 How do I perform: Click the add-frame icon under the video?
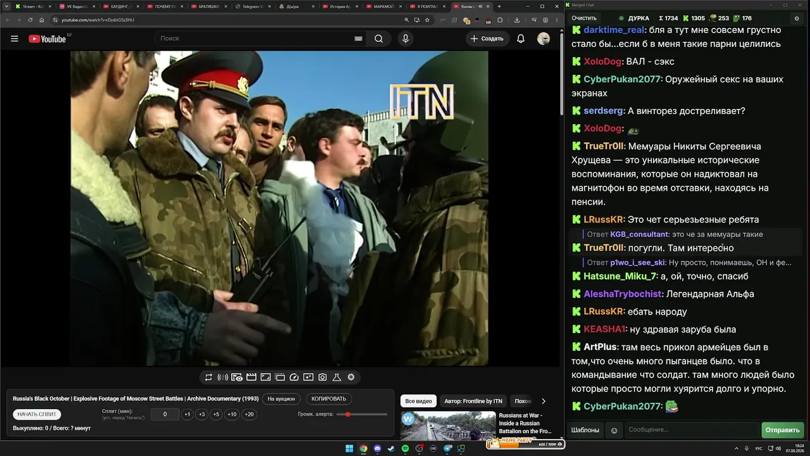click(308, 377)
